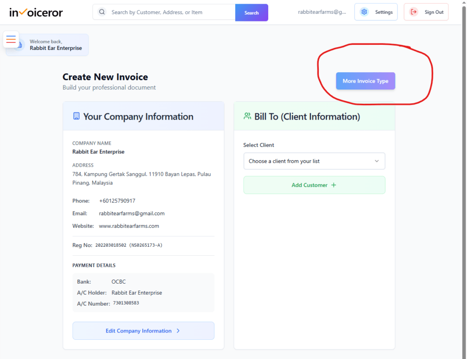467x359 pixels.
Task: Click the chevron arrow on client selector
Action: click(377, 161)
